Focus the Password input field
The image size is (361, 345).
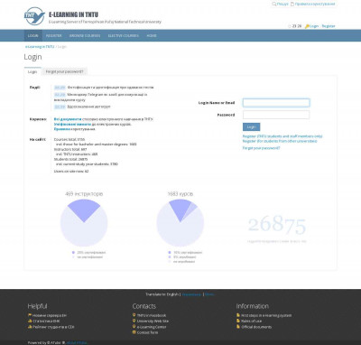point(276,115)
